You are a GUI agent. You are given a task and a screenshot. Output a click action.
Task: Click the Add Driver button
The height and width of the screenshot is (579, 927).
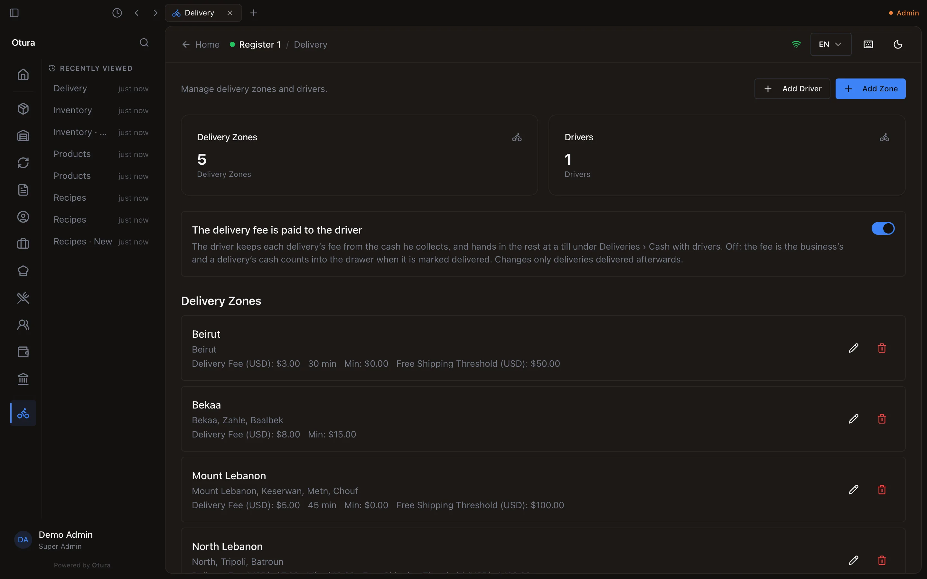click(792, 89)
